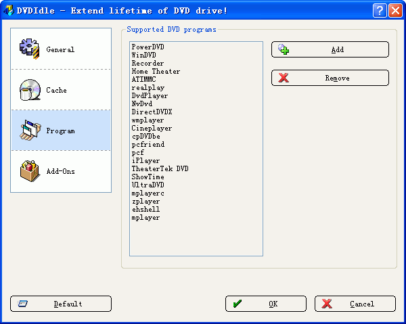Select ATIMMC in the program list

143,79
